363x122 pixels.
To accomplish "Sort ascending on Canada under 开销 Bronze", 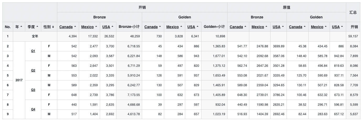I will [x=75, y=27].
